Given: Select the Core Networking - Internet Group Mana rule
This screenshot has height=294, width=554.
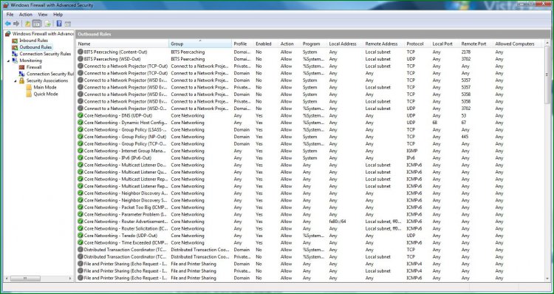Looking at the screenshot, I should tap(125, 151).
